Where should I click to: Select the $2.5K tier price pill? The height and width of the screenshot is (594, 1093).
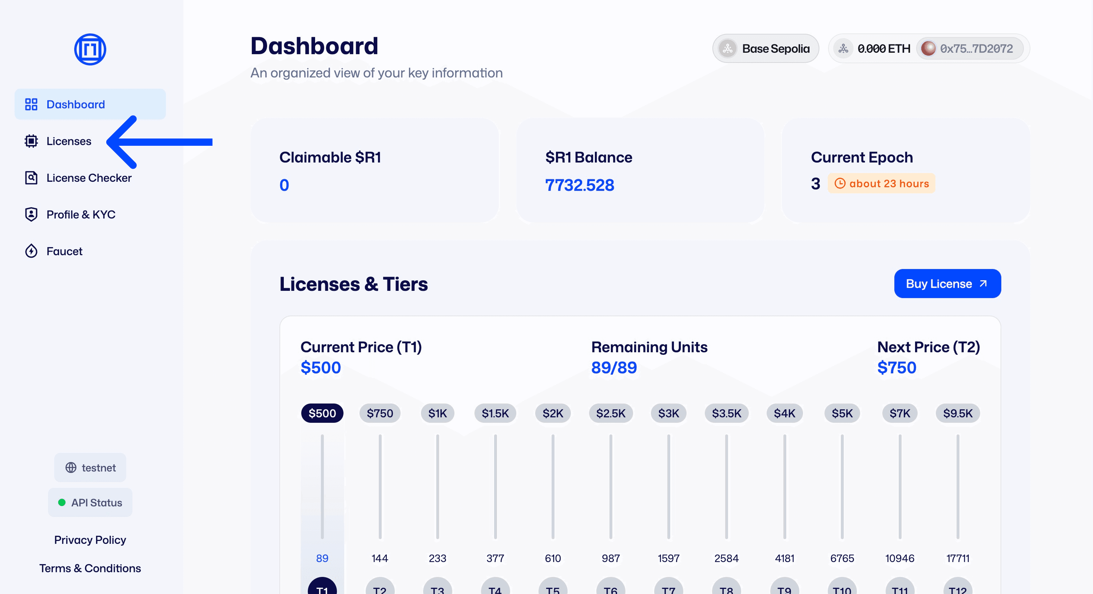[x=611, y=413]
